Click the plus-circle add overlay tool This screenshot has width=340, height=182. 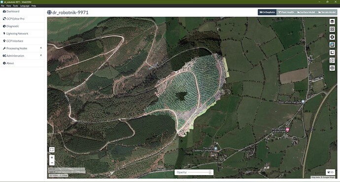(x=332, y=37)
